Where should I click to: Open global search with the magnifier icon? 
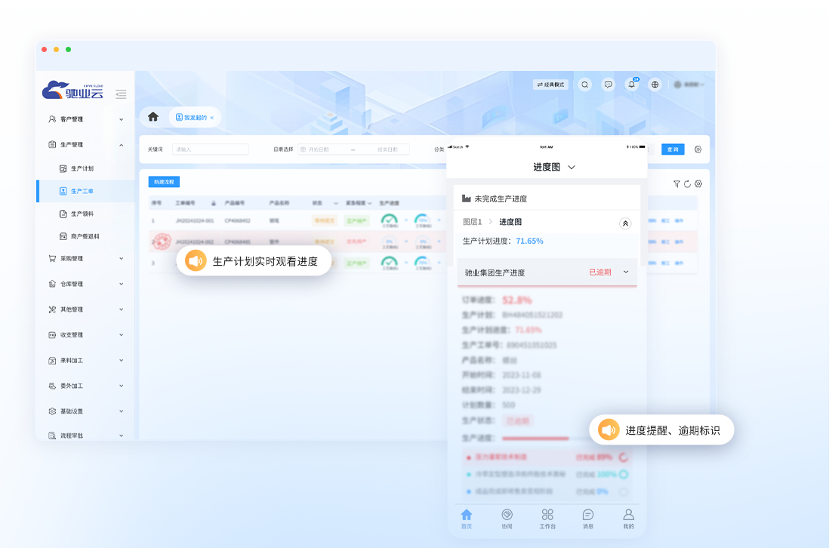[585, 84]
